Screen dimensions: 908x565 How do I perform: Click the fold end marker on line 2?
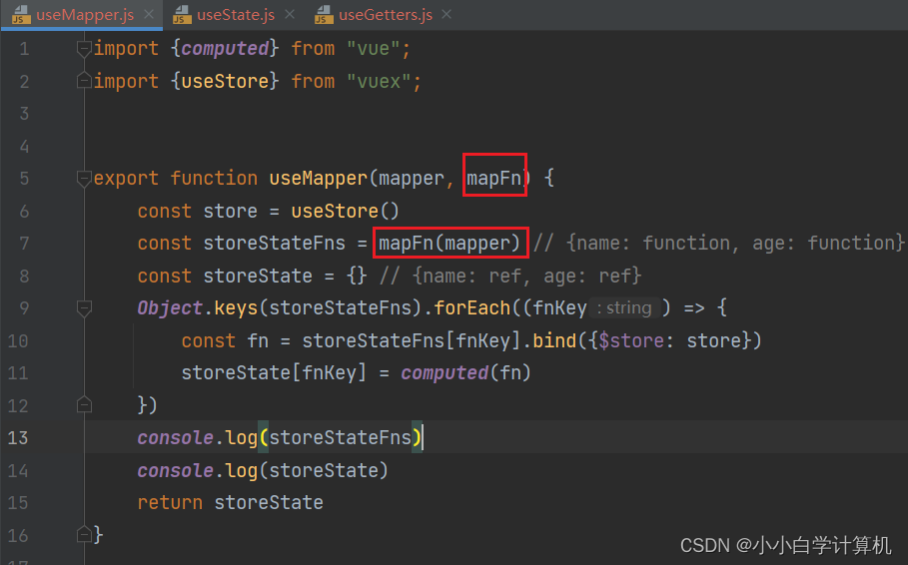84,81
